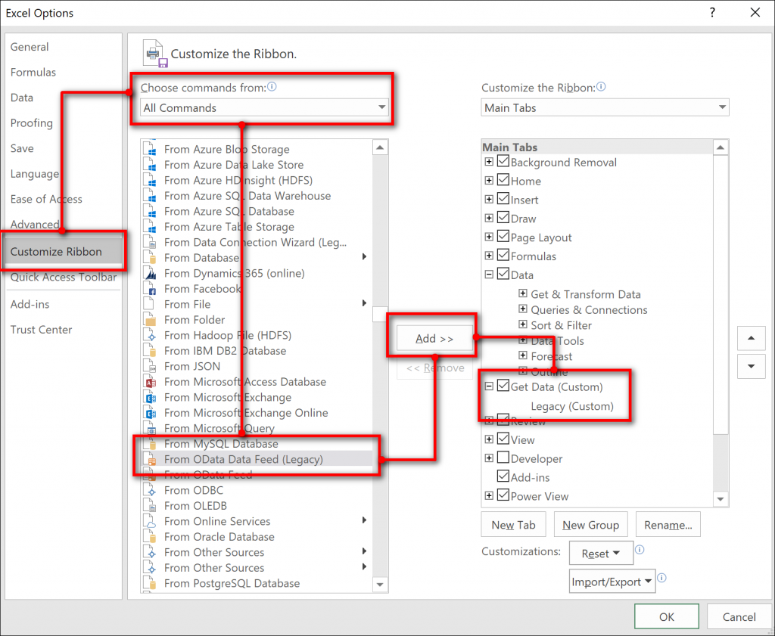Screen dimensions: 775x636
Task: Uncheck the Power View tab checkbox
Action: [x=503, y=495]
